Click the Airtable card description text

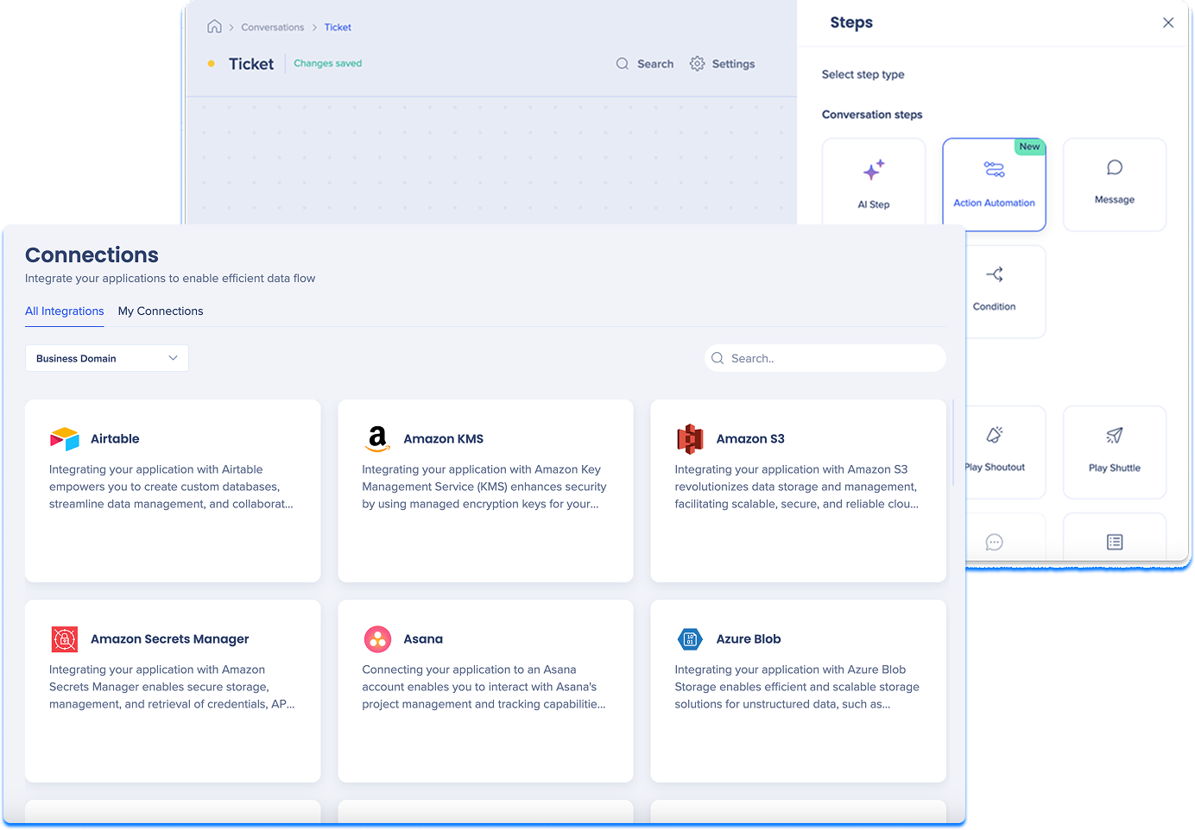coord(171,487)
